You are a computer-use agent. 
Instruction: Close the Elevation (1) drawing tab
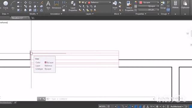pos(27,18)
